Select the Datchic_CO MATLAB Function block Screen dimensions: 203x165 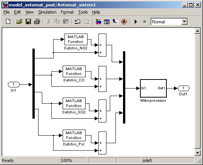click(x=74, y=71)
